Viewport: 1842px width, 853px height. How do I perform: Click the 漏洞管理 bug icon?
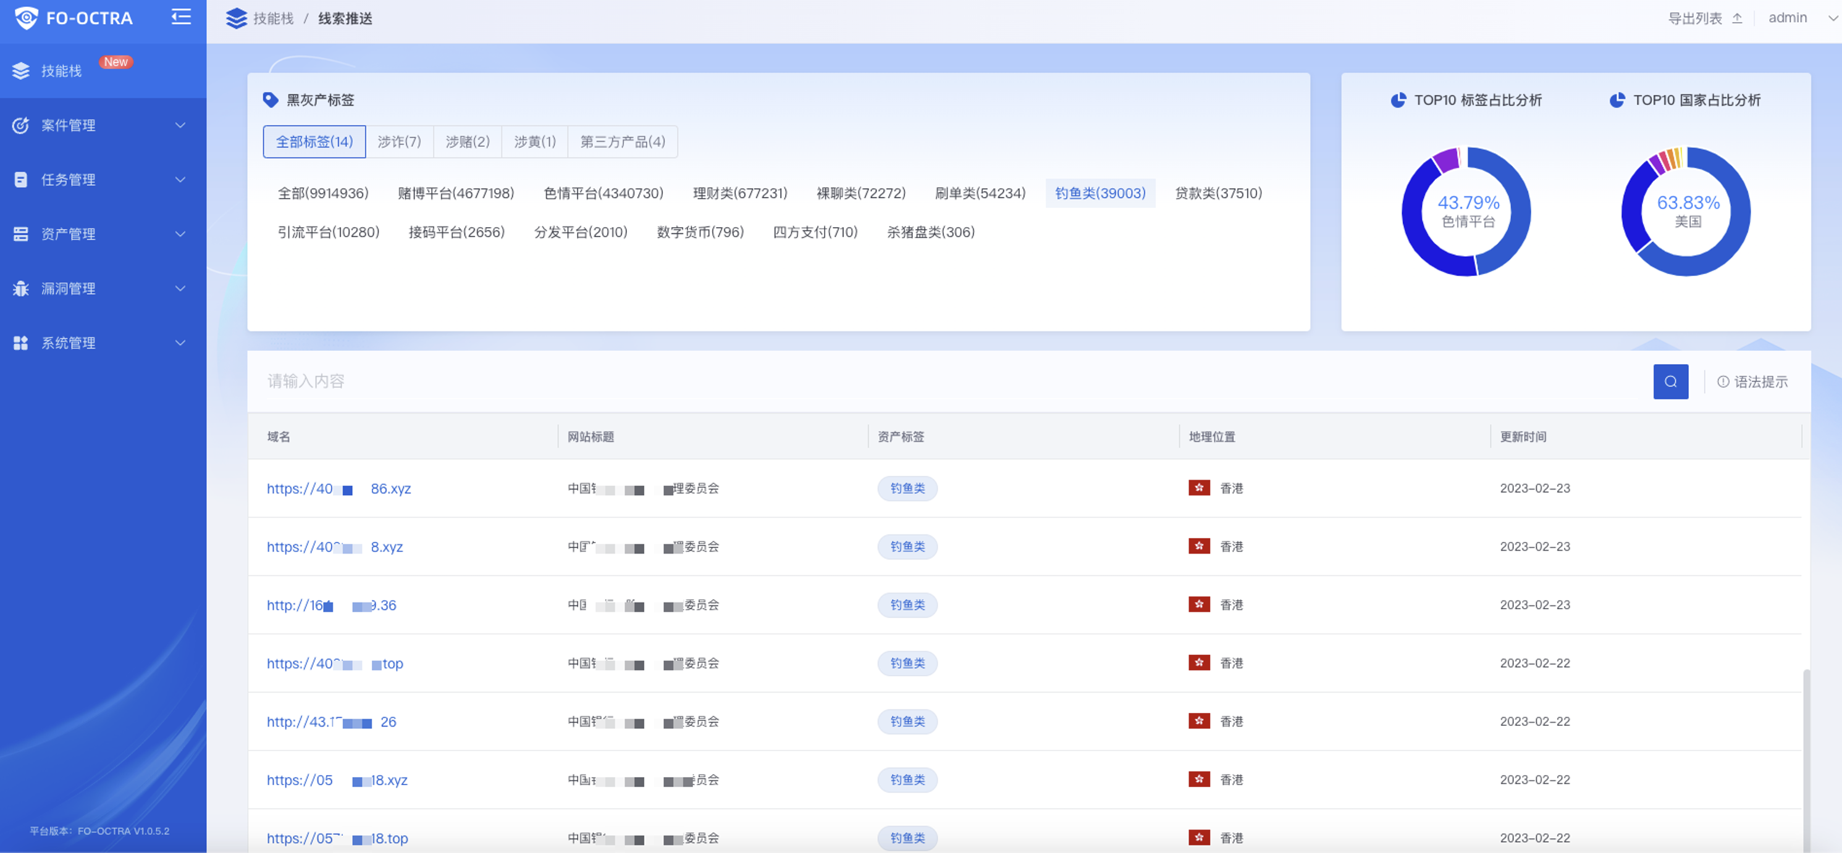21,289
